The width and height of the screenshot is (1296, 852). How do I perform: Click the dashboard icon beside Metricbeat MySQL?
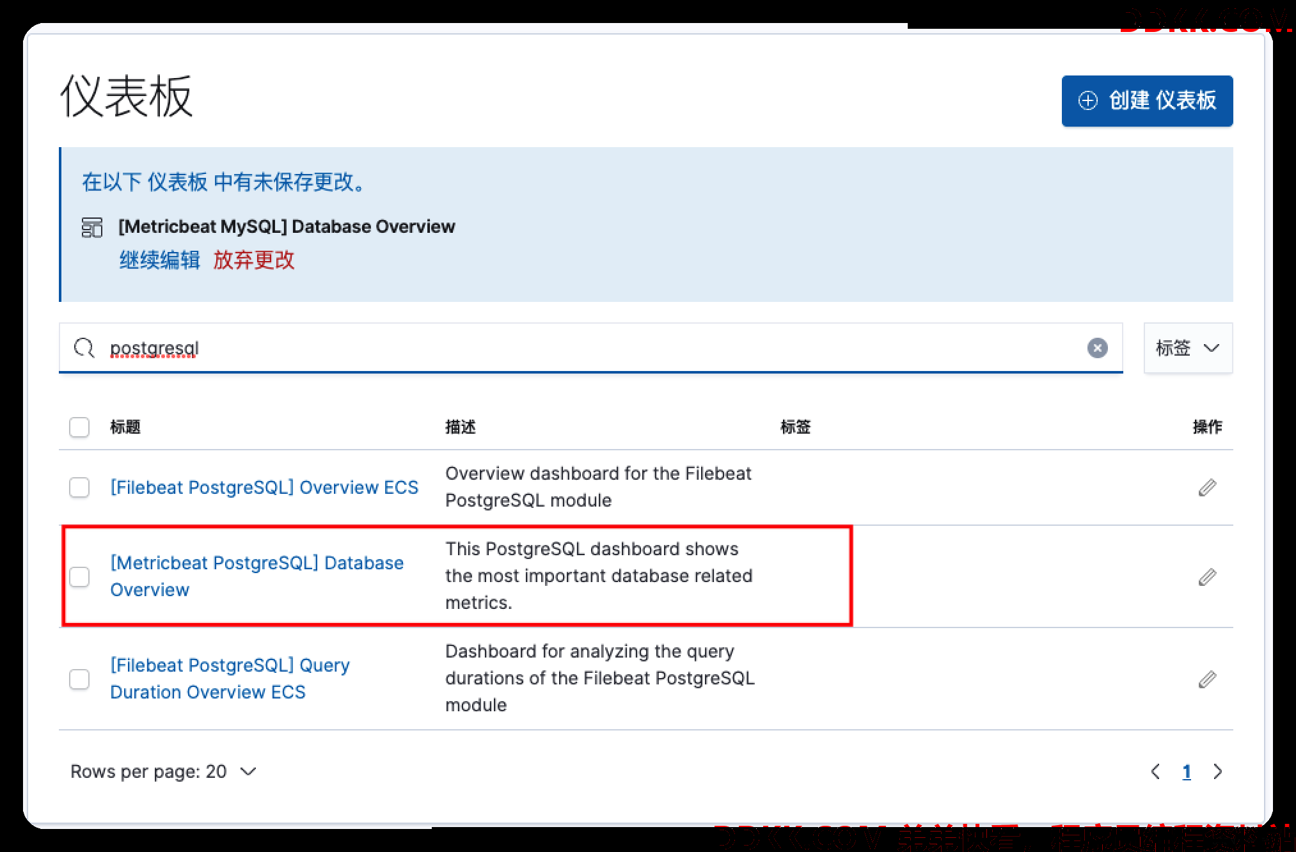pyautogui.click(x=92, y=227)
